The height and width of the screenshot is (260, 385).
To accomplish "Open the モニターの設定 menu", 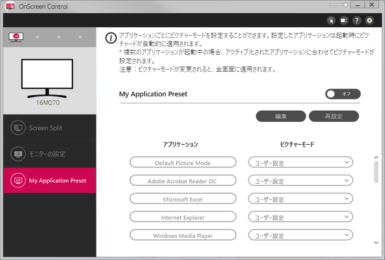I will (50, 154).
